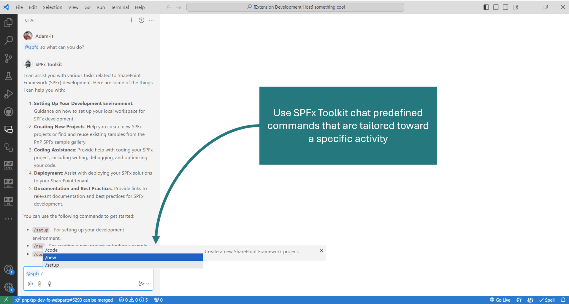Open the GitHub activity bar icon
The image size is (569, 304).
pos(9,112)
